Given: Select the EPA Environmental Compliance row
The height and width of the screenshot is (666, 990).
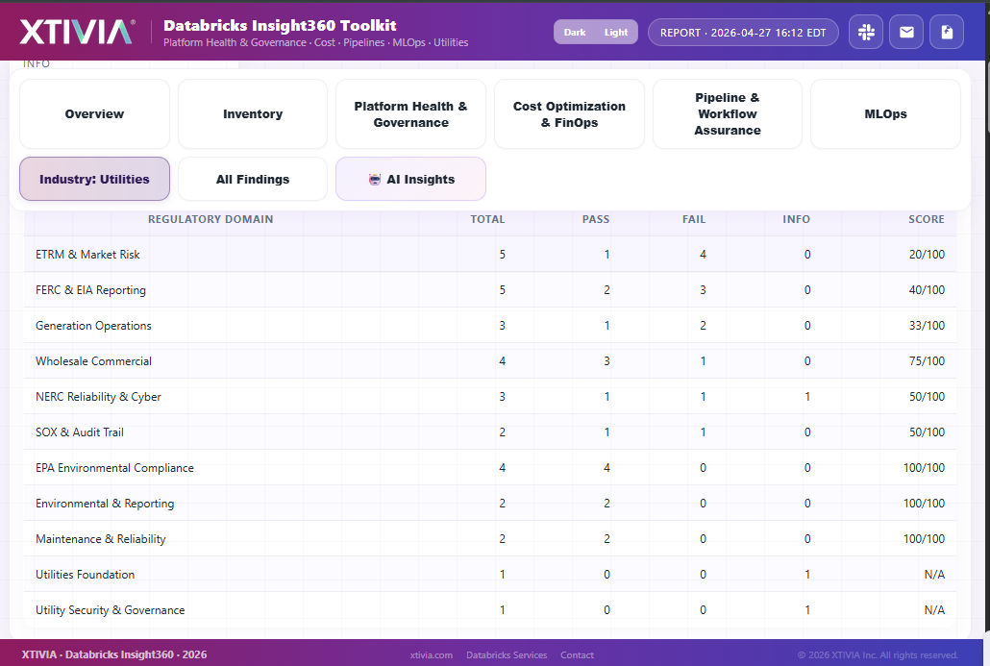Looking at the screenshot, I should [490, 468].
